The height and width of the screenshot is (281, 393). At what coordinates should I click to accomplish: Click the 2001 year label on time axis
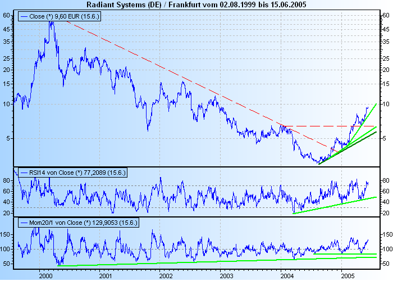point(106,276)
